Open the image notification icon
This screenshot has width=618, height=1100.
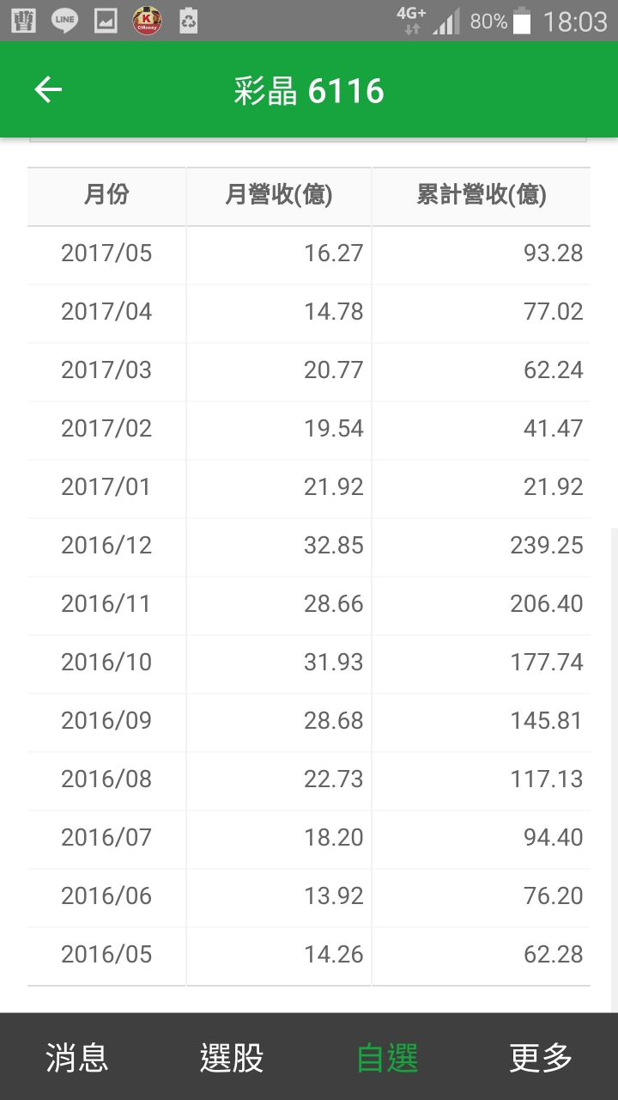point(106,21)
